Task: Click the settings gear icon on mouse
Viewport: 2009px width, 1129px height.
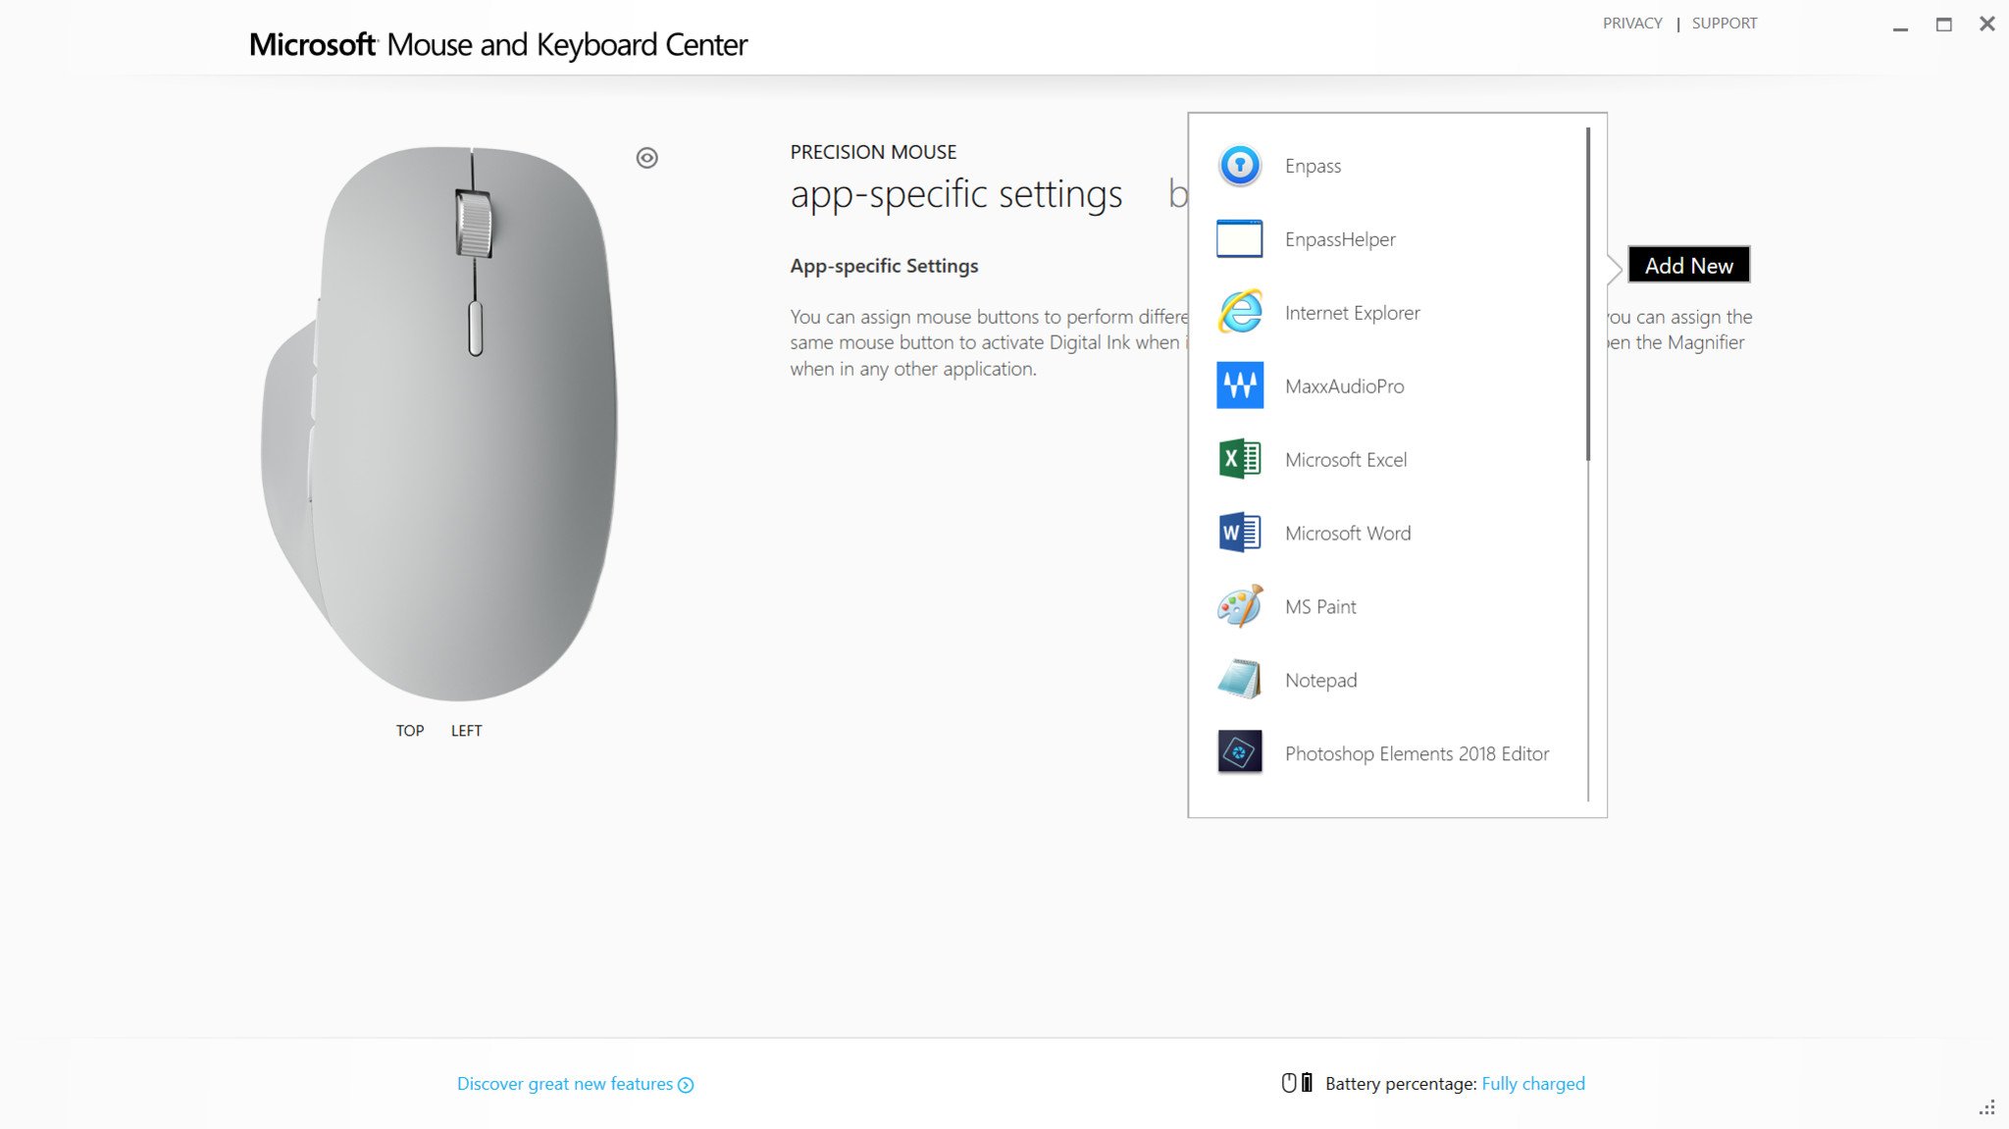Action: pos(647,157)
